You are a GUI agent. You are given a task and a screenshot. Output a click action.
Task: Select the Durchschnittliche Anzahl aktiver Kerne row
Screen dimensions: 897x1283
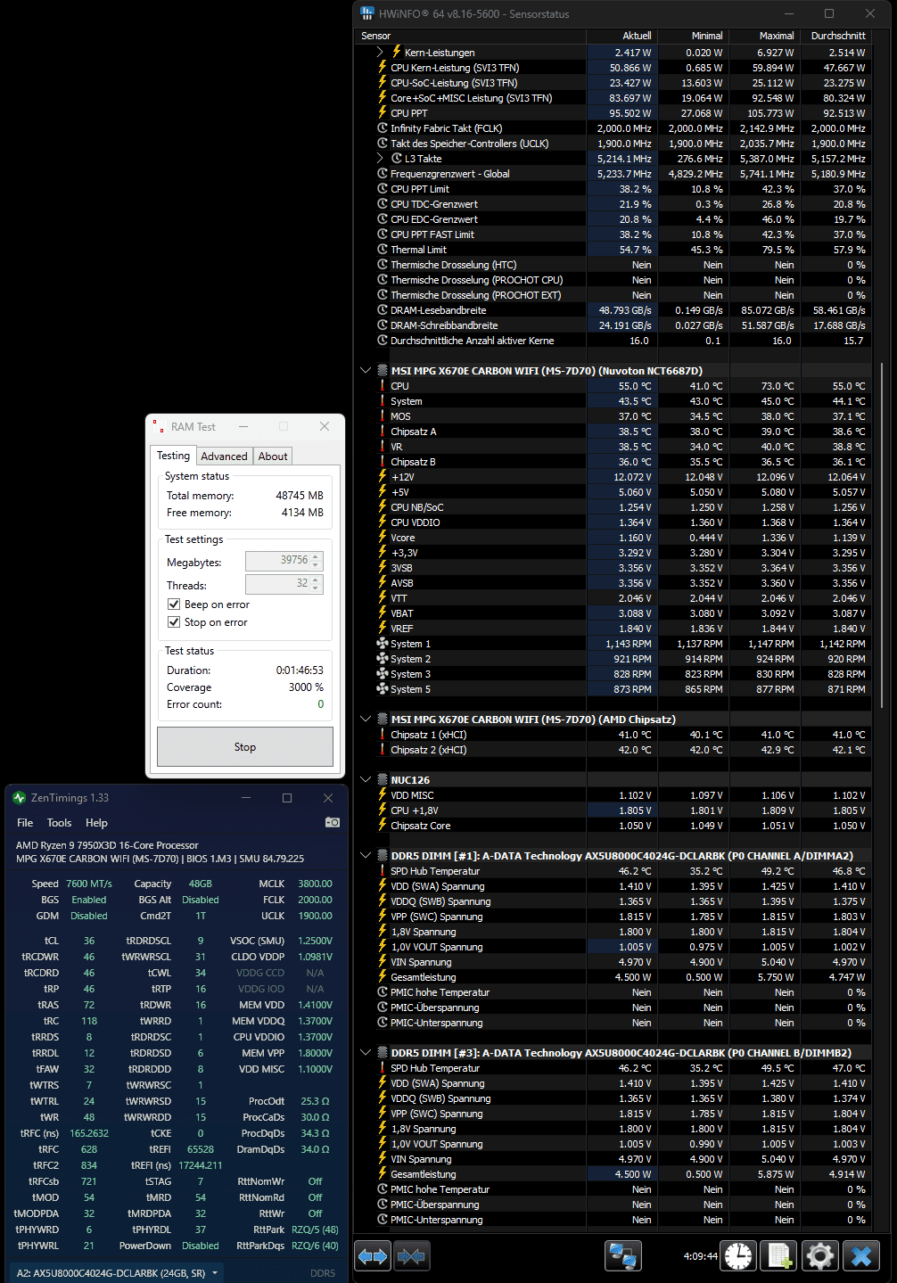point(613,341)
